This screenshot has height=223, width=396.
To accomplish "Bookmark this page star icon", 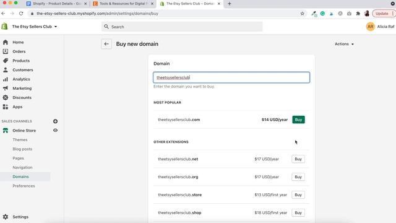I will [x=303, y=14].
